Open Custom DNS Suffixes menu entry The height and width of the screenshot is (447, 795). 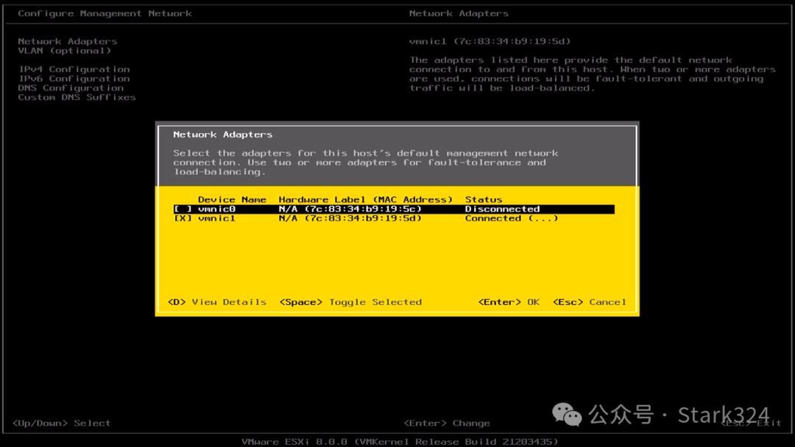[77, 97]
